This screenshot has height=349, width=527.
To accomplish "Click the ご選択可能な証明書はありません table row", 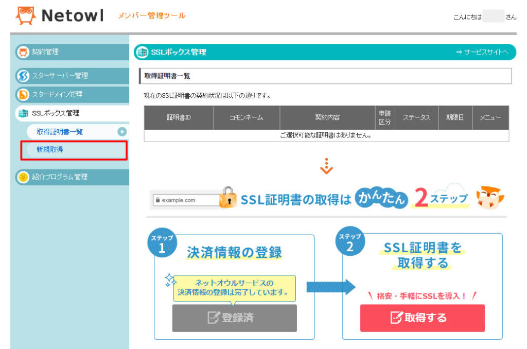I will pyautogui.click(x=326, y=134).
